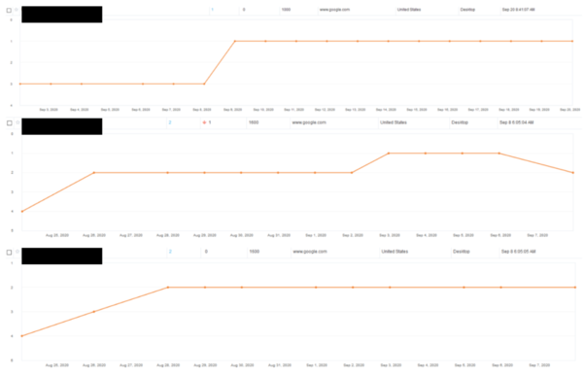Click the Aug 28 point on bottom chart
583x377 pixels.
click(168, 287)
